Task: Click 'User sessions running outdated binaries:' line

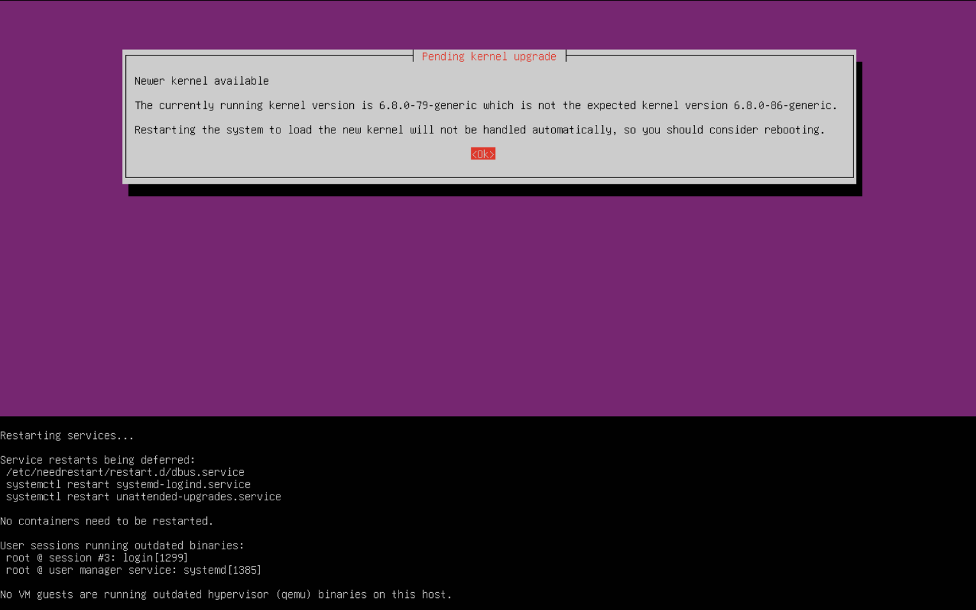Action: tap(122, 546)
